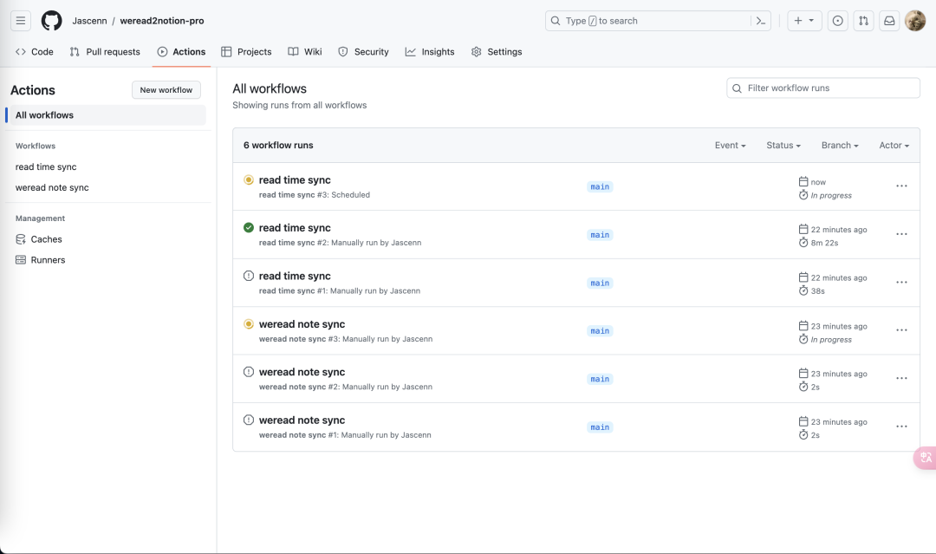Switch to the Settings tab
936x554 pixels.
click(x=497, y=52)
